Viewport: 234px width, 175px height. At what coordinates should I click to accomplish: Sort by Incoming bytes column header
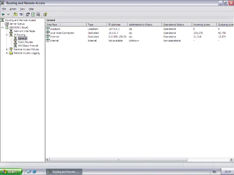[204, 24]
